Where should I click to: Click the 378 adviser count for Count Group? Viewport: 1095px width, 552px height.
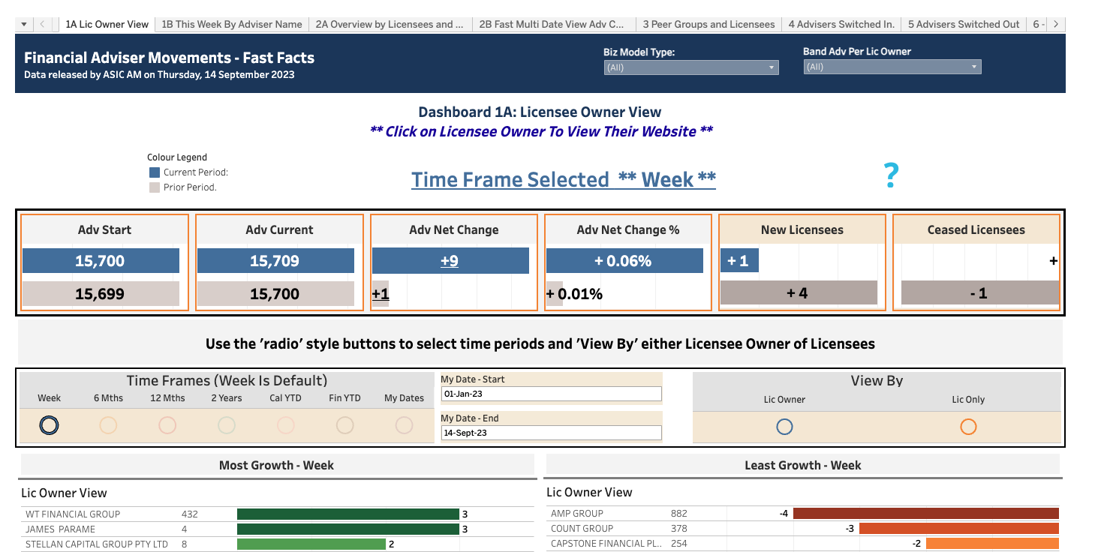tap(679, 529)
